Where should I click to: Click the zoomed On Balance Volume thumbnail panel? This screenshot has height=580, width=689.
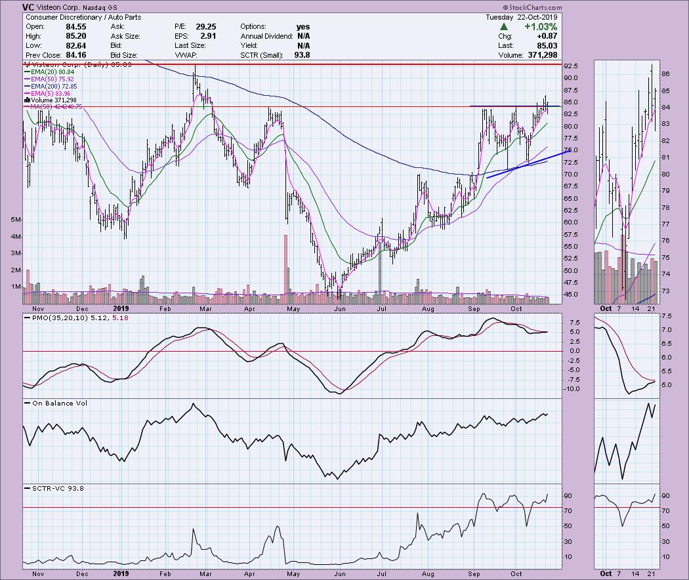point(627,441)
